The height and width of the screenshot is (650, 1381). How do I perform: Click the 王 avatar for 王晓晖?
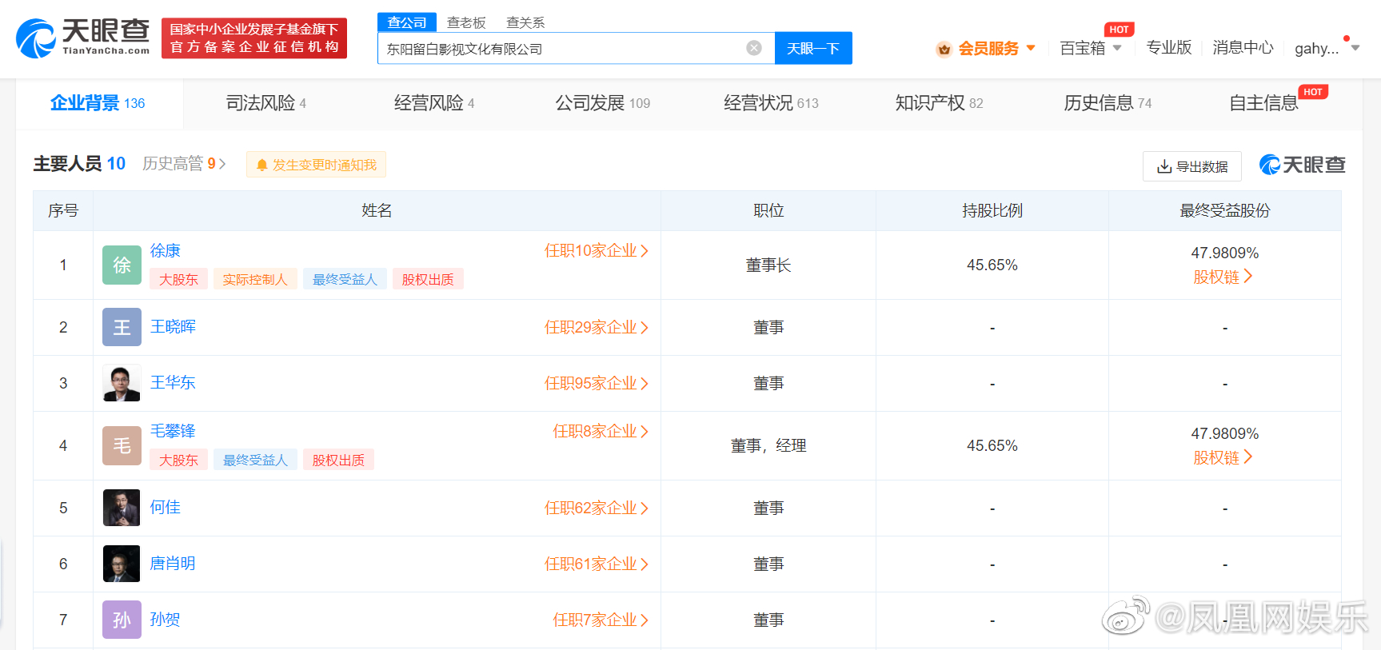pos(122,327)
